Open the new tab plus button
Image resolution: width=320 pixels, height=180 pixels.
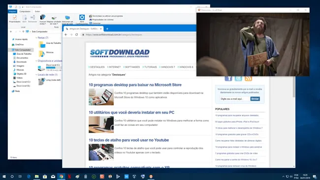(107, 29)
